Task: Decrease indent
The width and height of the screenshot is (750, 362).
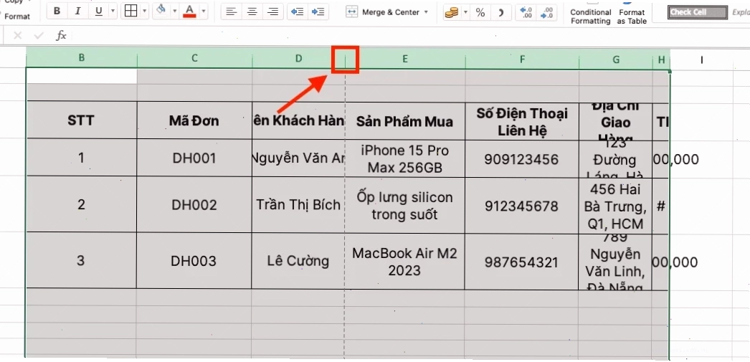Action: pyautogui.click(x=298, y=11)
